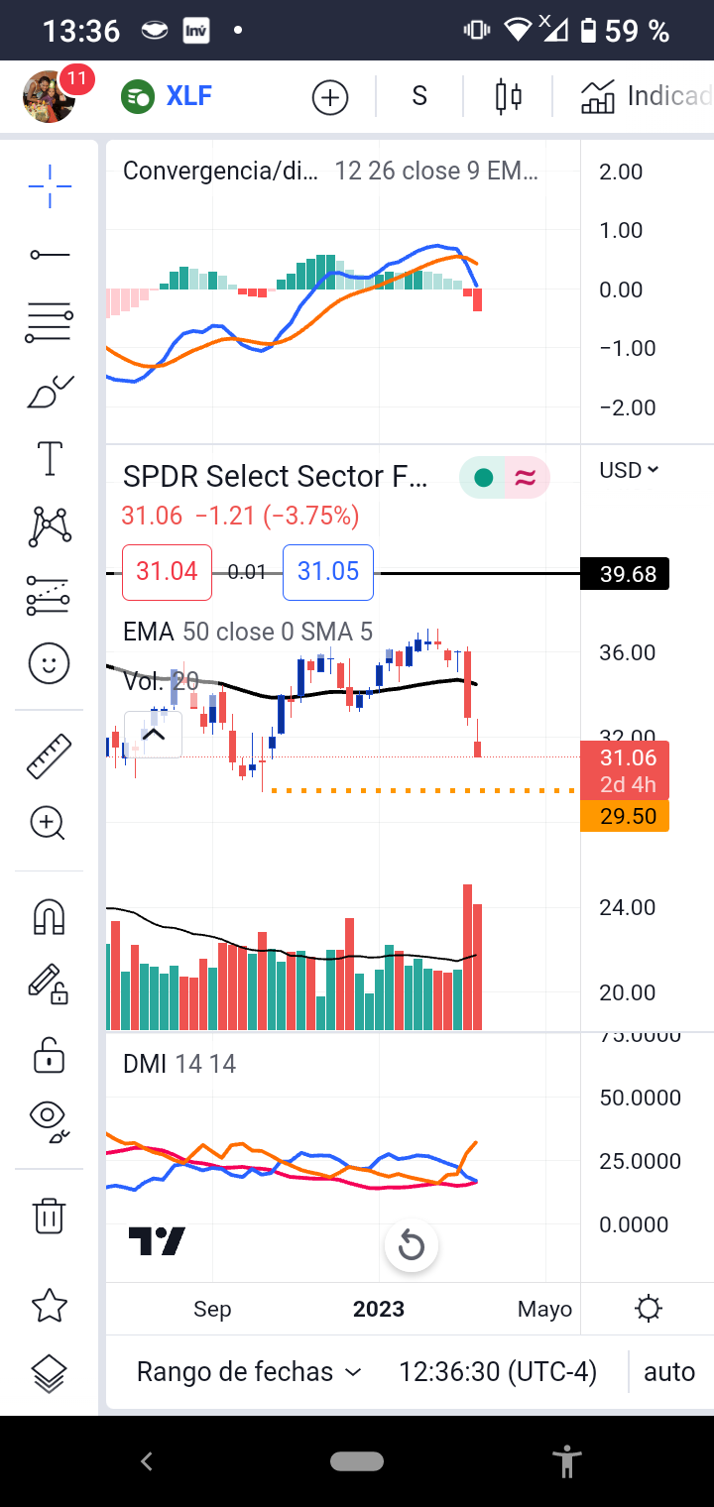Click the orange 29.50 price label
This screenshot has height=1507, width=714.
tap(625, 816)
